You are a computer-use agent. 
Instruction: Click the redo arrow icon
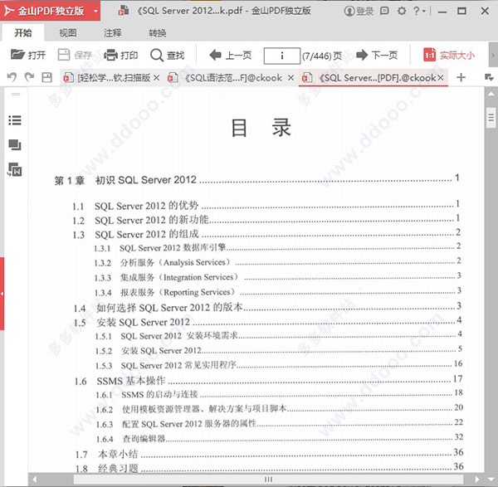[x=29, y=77]
